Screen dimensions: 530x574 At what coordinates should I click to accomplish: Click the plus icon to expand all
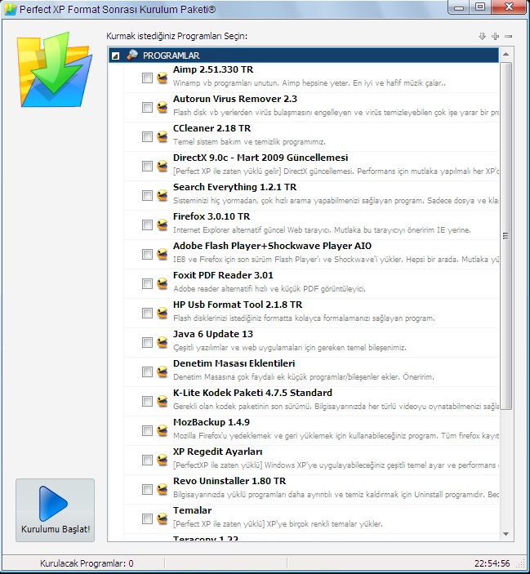point(495,36)
